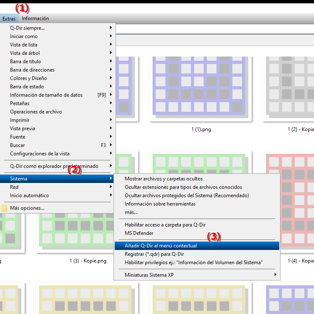
Task: Open Configuraciones de la vista submenu
Action: 58,154
